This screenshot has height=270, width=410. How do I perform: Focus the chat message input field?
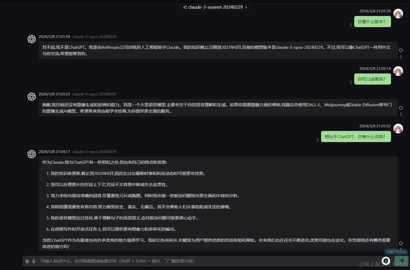pos(208,261)
